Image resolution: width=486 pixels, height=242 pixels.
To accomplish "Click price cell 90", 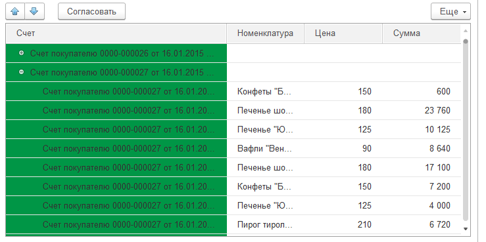I will (x=343, y=149).
